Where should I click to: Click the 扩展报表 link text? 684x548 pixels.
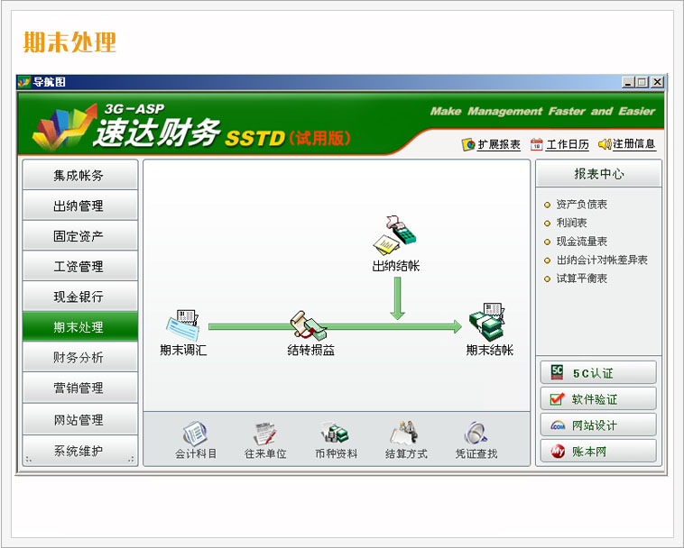(x=499, y=144)
